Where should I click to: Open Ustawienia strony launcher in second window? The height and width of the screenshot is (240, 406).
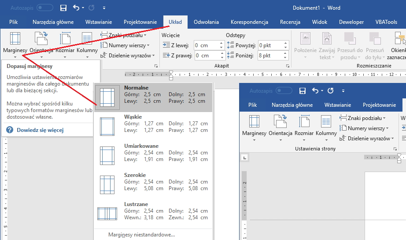pos(395,149)
